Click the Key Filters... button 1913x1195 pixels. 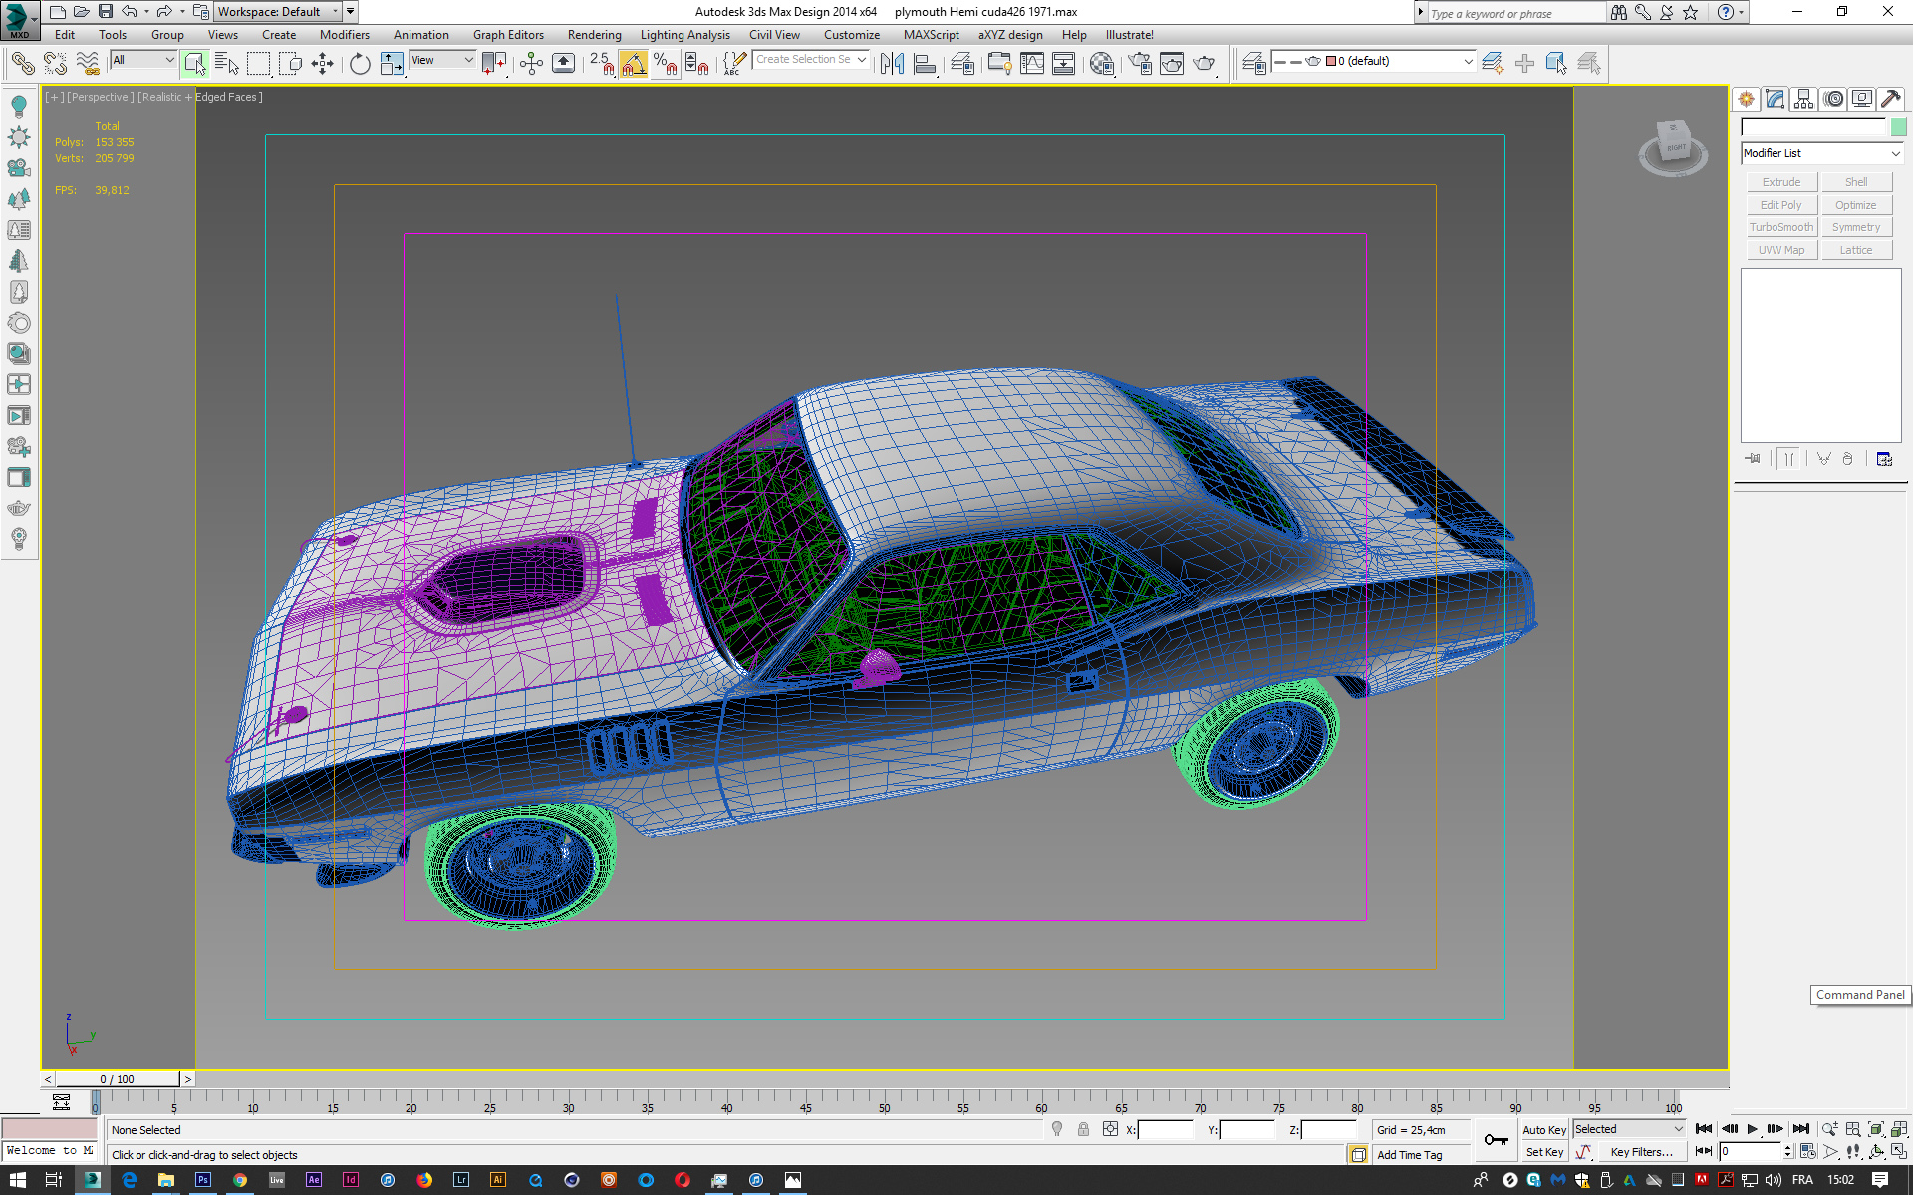(1642, 1152)
